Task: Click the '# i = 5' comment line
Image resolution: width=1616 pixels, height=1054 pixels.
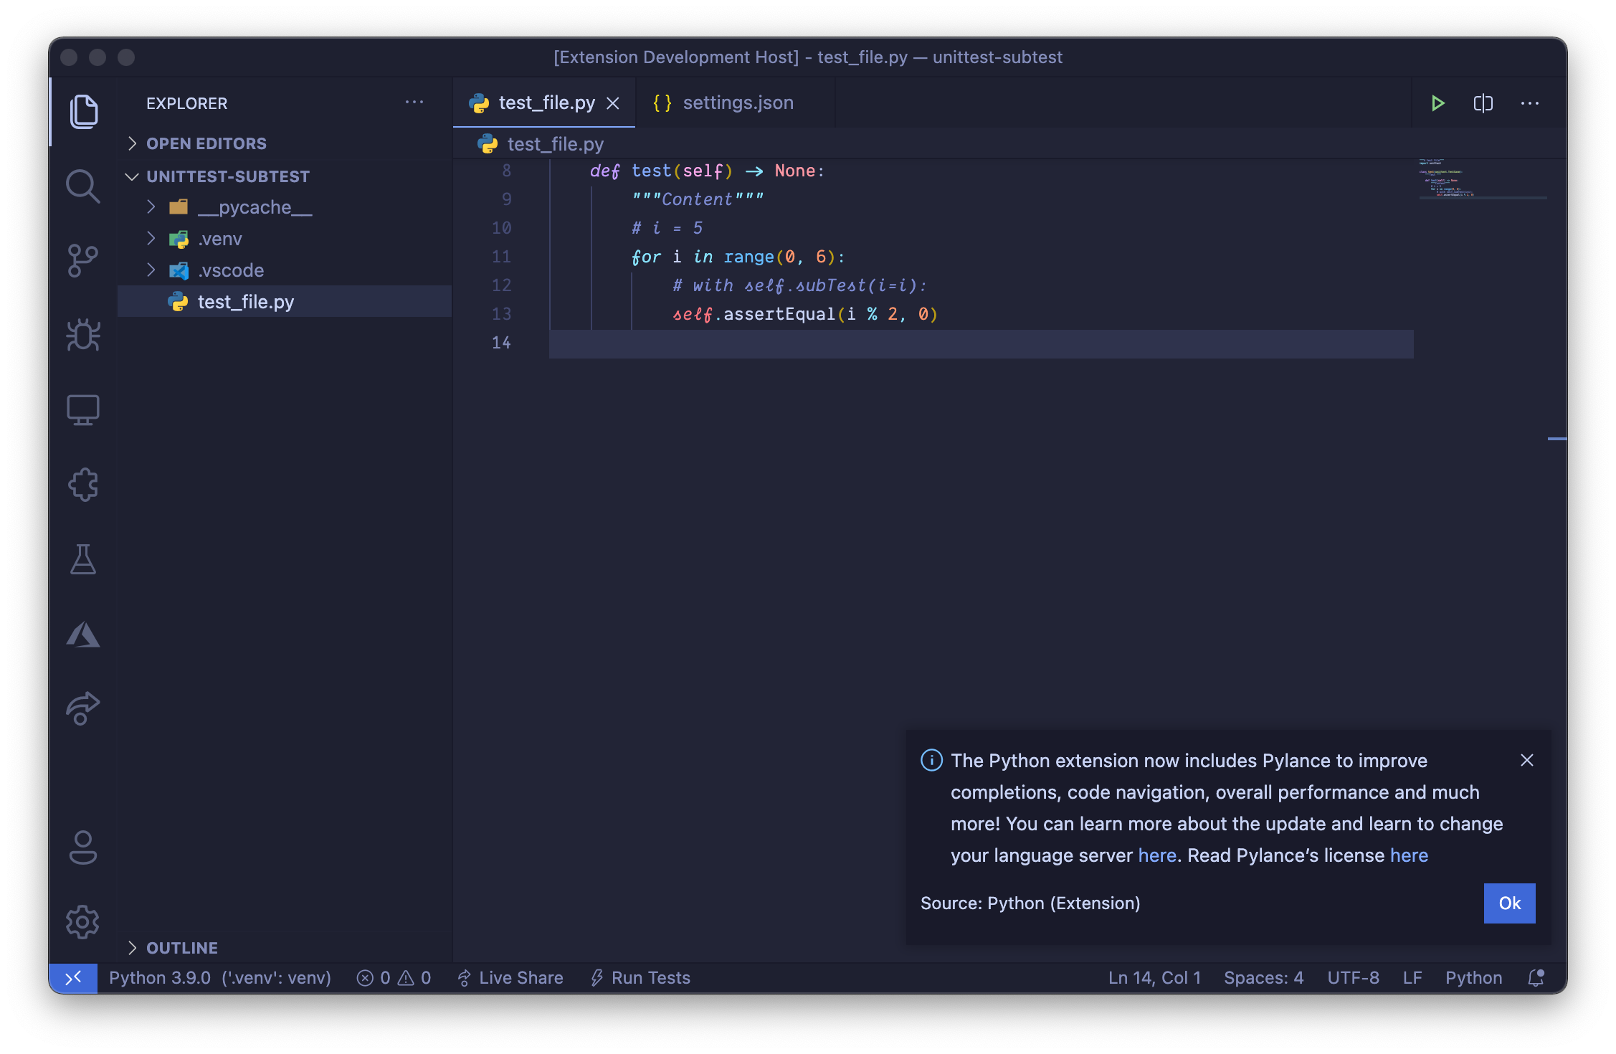Action: click(667, 228)
